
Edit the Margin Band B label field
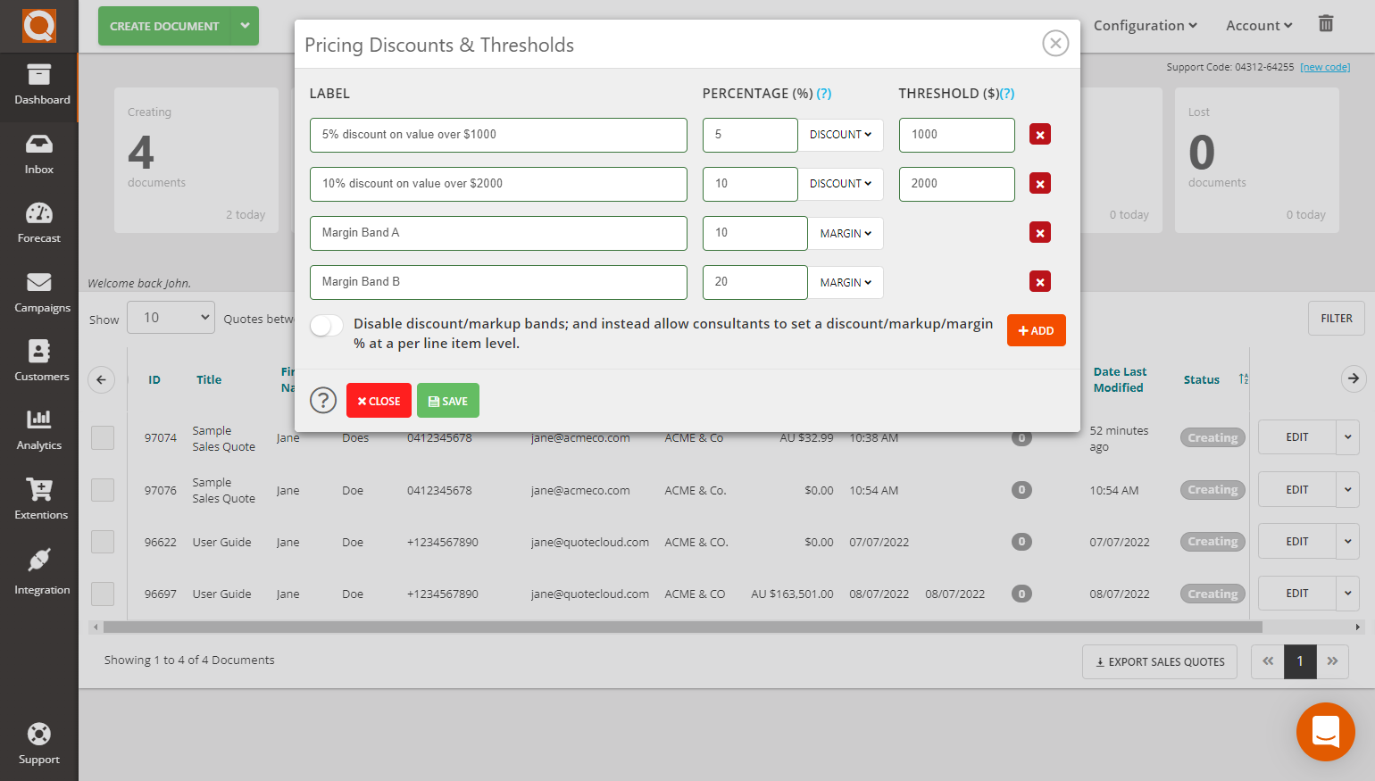tap(498, 282)
